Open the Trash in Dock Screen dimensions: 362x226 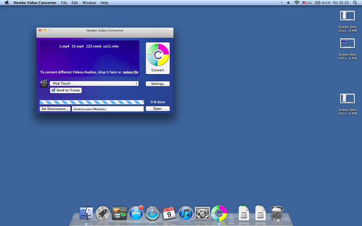[277, 213]
